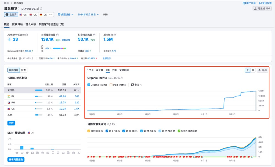Image resolution: width=275 pixels, height=167 pixels.
Task: Select the US flag region
Action: point(23,15)
